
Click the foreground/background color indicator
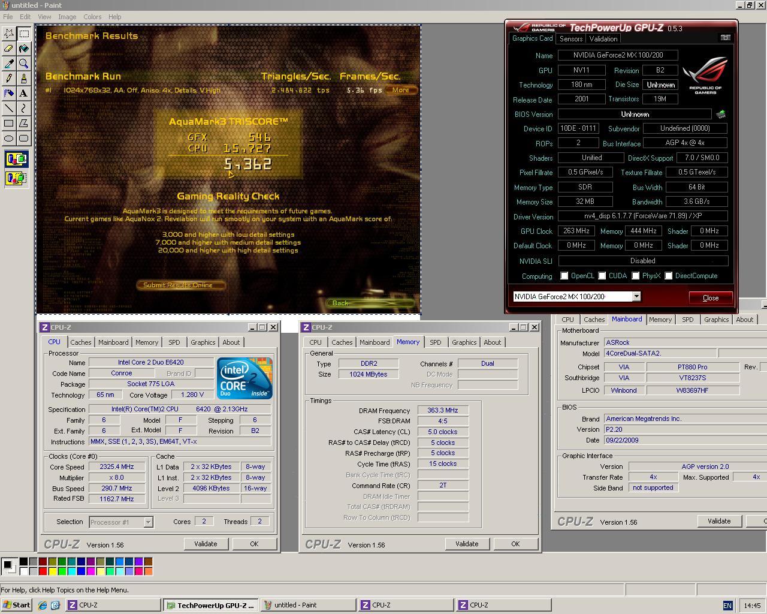pyautogui.click(x=8, y=565)
